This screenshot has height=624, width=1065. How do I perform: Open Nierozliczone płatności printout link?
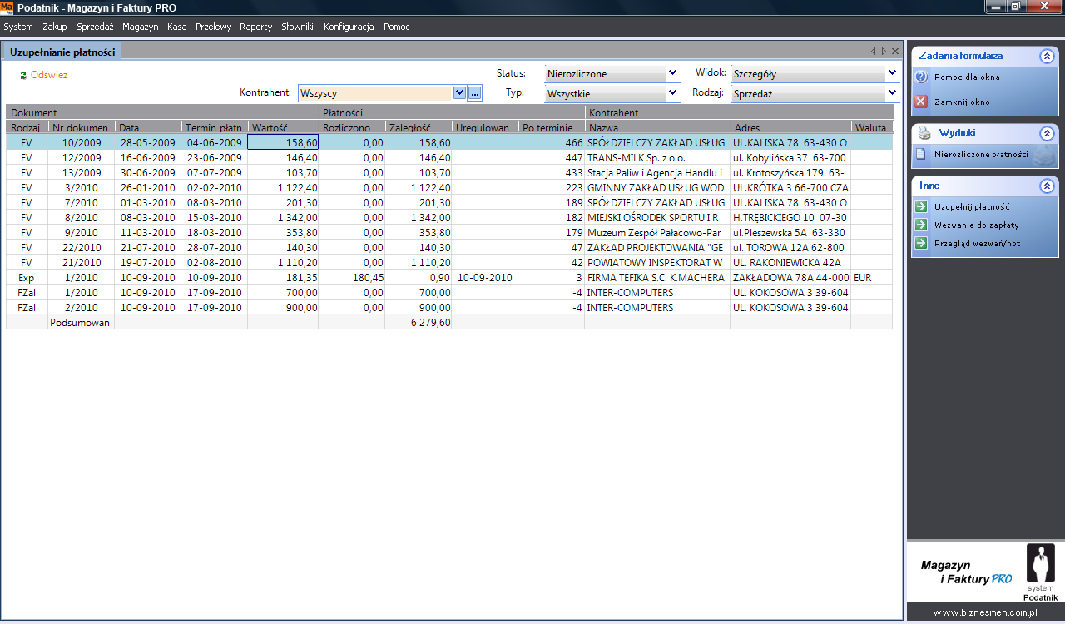pyautogui.click(x=981, y=154)
